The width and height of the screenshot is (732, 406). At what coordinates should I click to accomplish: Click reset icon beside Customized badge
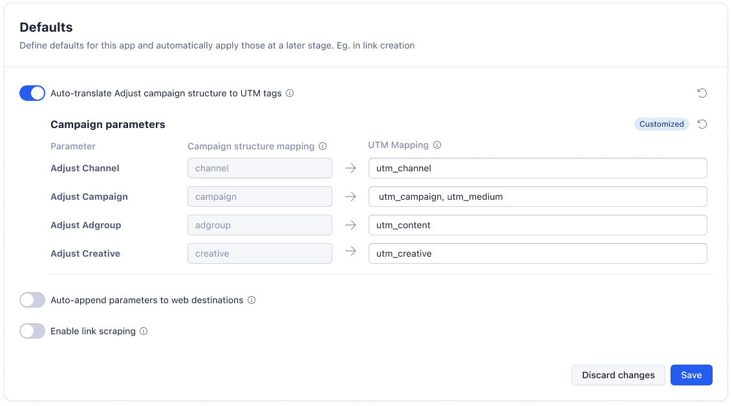click(702, 124)
